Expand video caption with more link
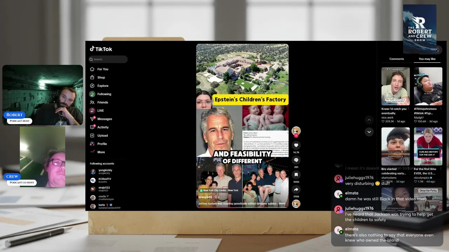 point(282,203)
